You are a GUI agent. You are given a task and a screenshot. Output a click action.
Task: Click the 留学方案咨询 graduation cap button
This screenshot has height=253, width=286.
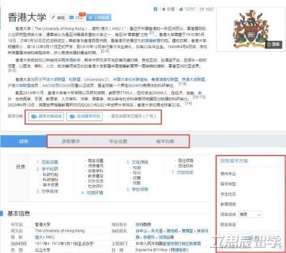46,117
